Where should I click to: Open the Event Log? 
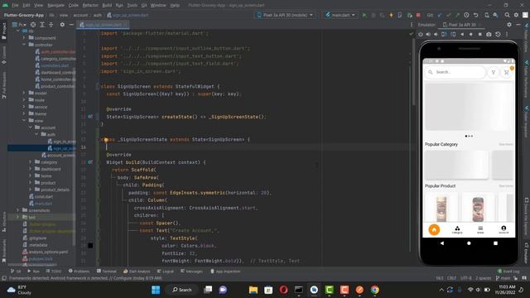[x=508, y=272]
